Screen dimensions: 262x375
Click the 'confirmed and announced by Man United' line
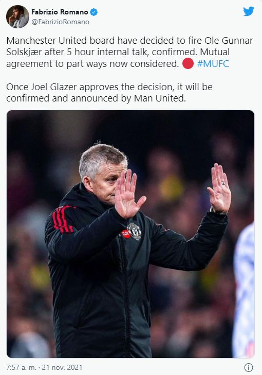pyautogui.click(x=96, y=98)
